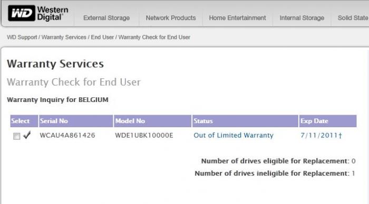The width and height of the screenshot is (369, 204).
Task: Open the Solid State menu
Action: tap(353, 18)
